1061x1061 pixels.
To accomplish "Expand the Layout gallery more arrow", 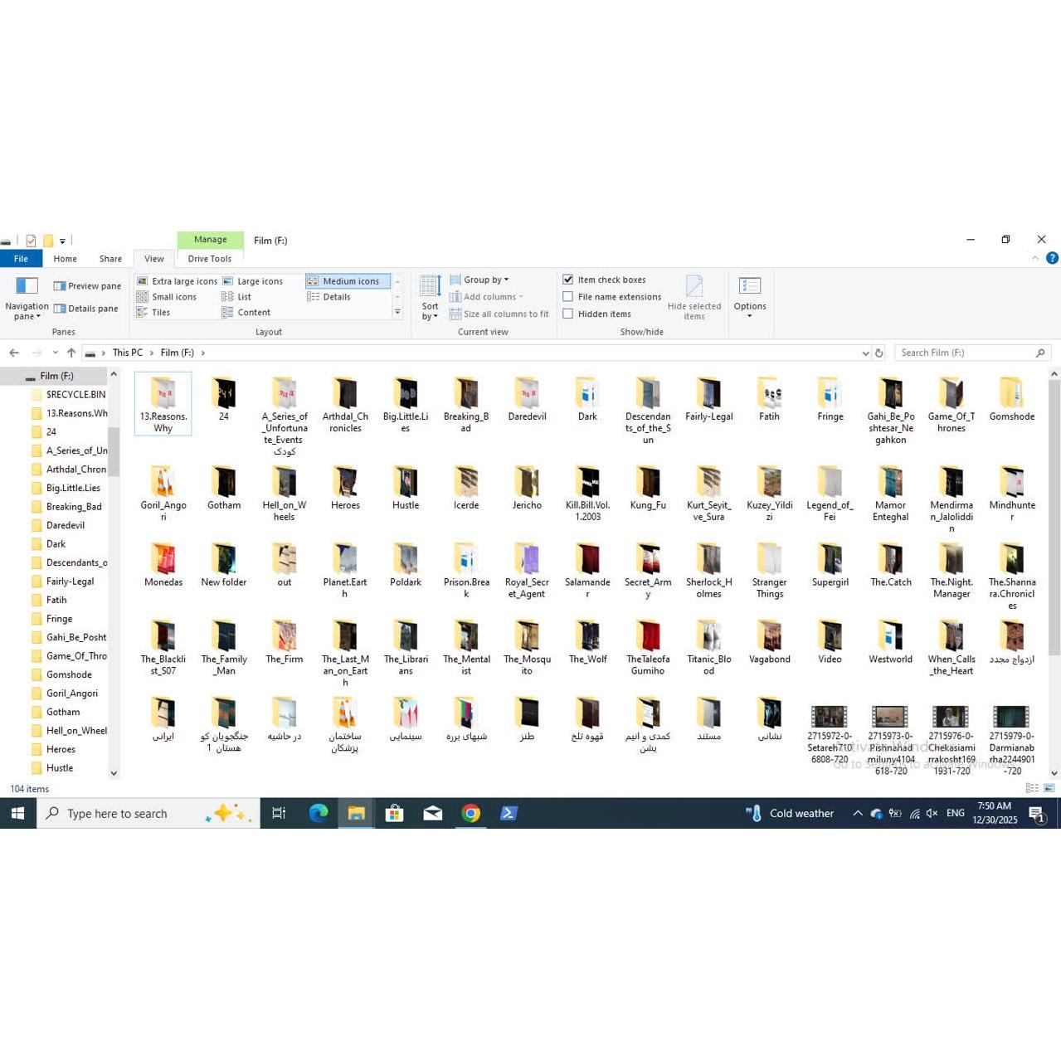I will point(397,313).
